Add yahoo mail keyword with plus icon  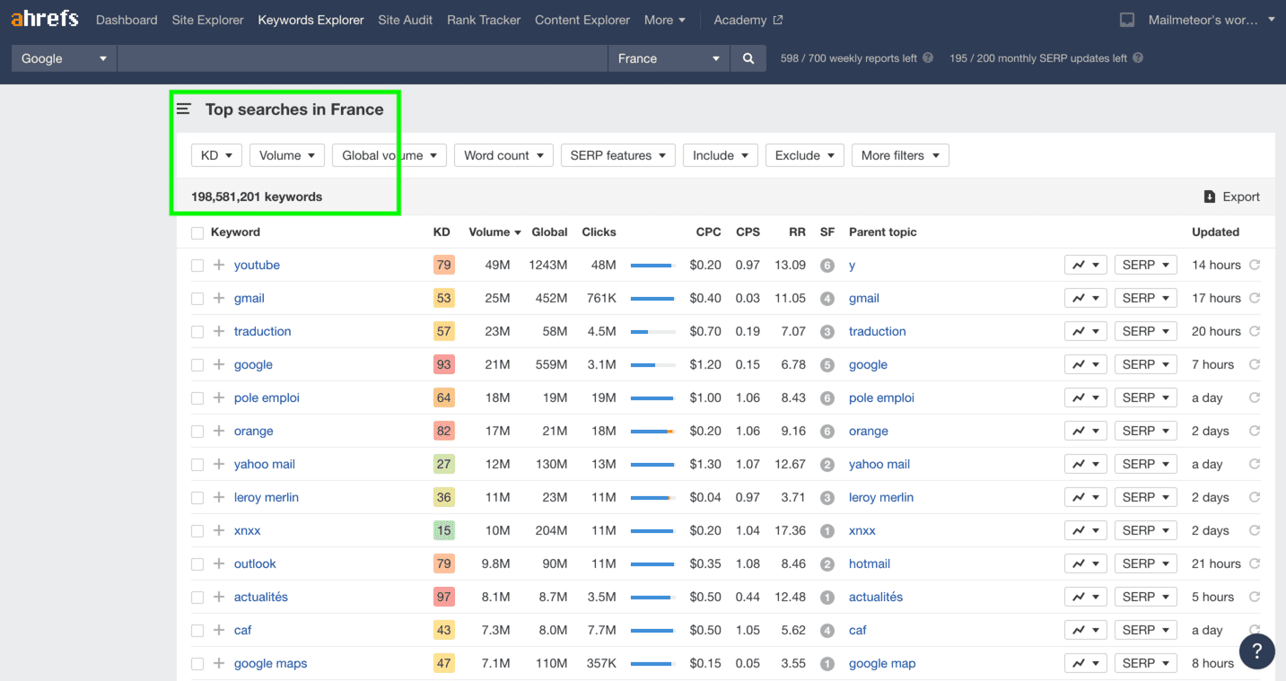[x=219, y=464]
